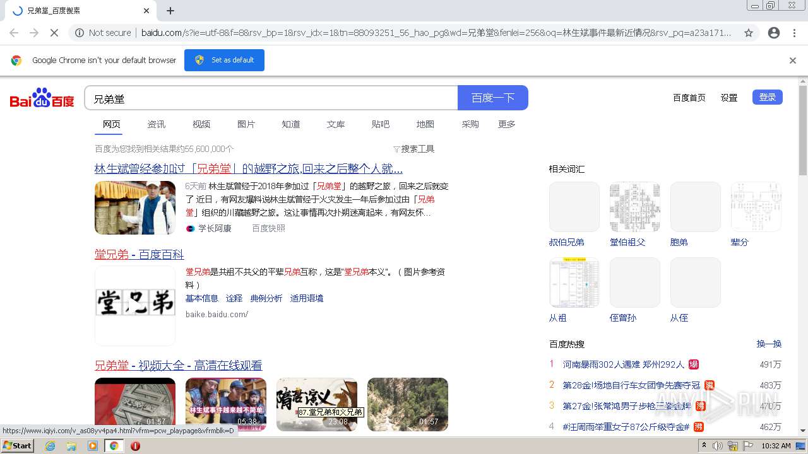This screenshot has height=454, width=808.
Task: Open the 诠释 sublink
Action: pos(234,298)
